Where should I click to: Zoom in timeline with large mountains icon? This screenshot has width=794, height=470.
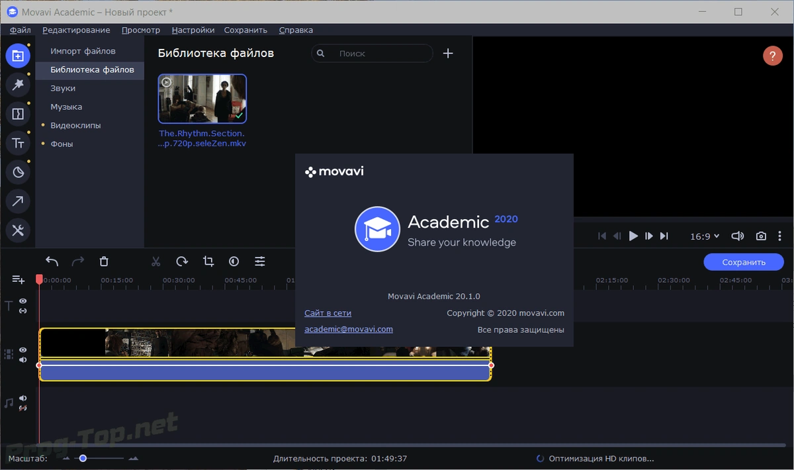coord(134,458)
